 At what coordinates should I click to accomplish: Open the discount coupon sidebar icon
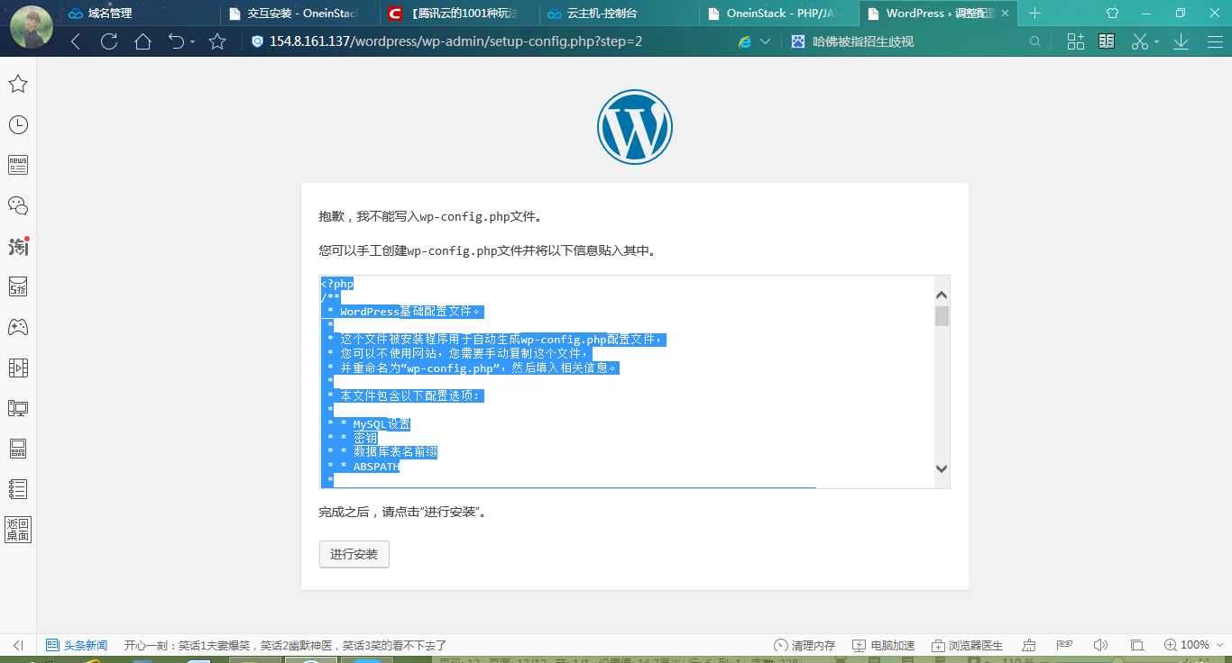click(x=17, y=286)
